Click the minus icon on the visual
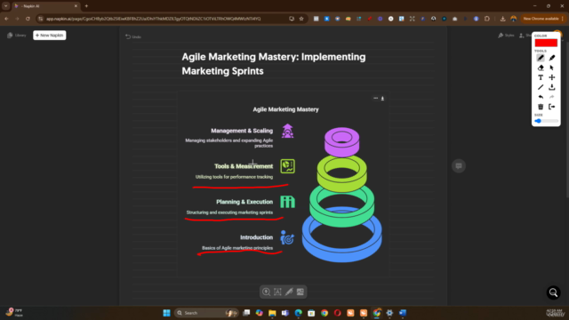The image size is (569, 320). coord(375,98)
